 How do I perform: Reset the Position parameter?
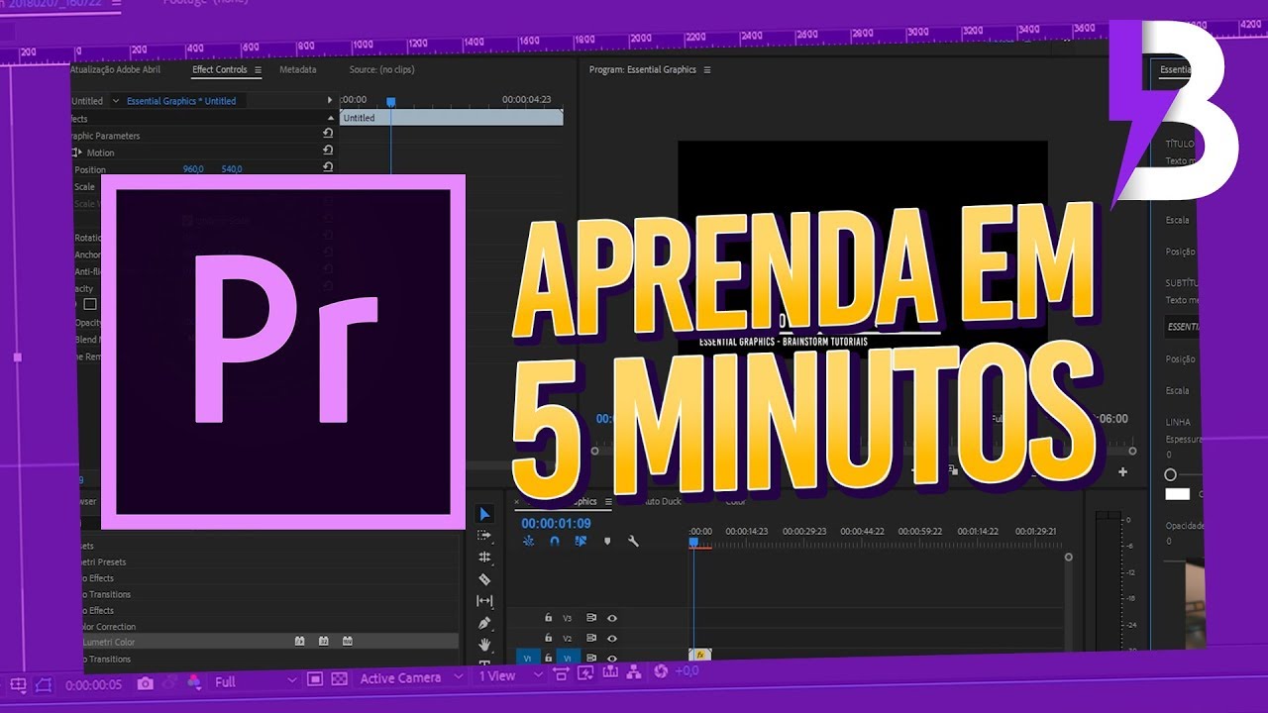tap(328, 168)
